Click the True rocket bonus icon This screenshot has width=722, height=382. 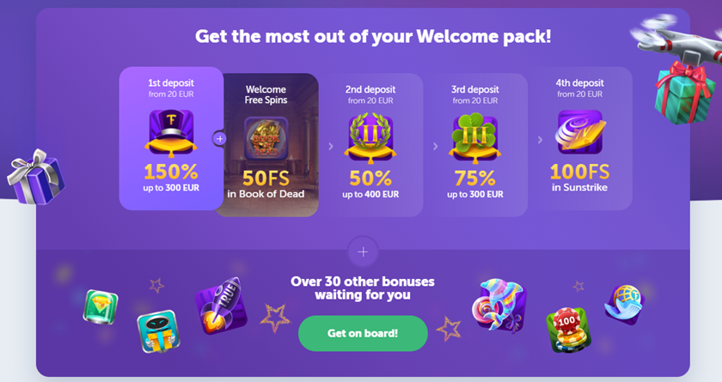click(x=221, y=306)
